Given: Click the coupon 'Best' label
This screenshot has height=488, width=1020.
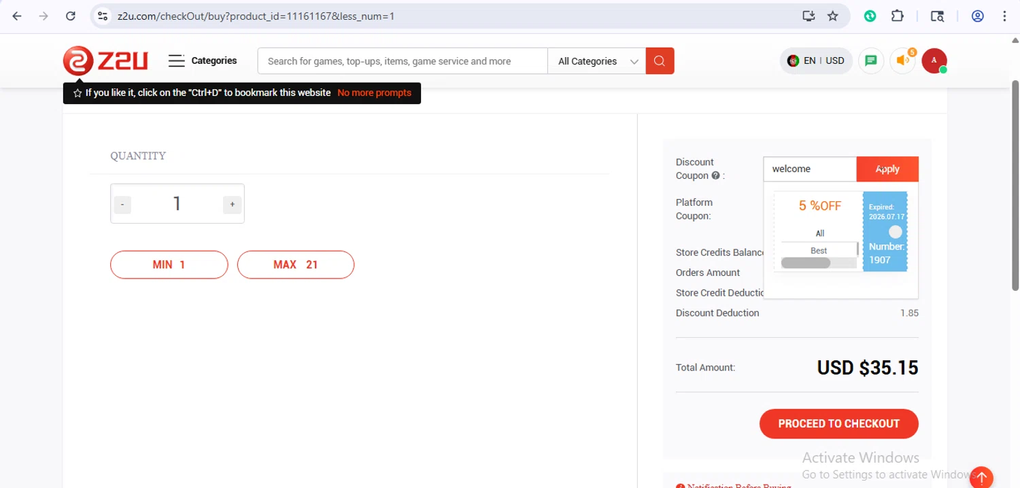Looking at the screenshot, I should (819, 251).
